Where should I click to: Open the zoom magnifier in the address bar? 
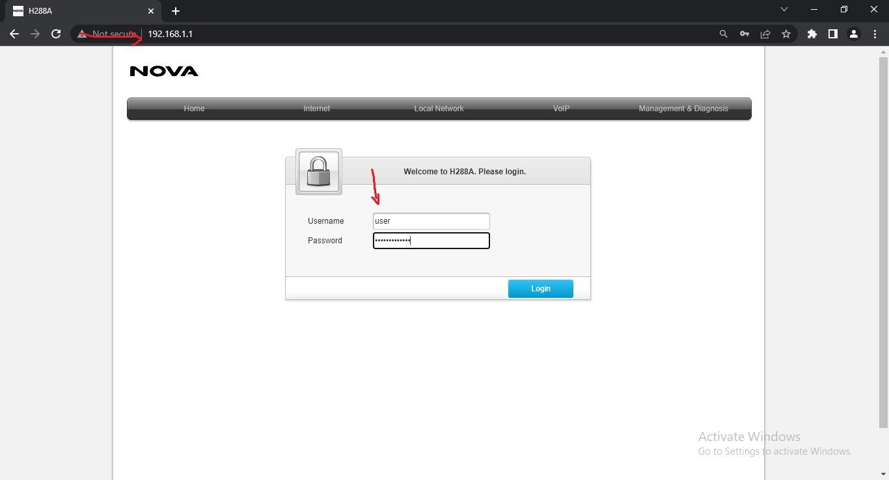pos(723,34)
